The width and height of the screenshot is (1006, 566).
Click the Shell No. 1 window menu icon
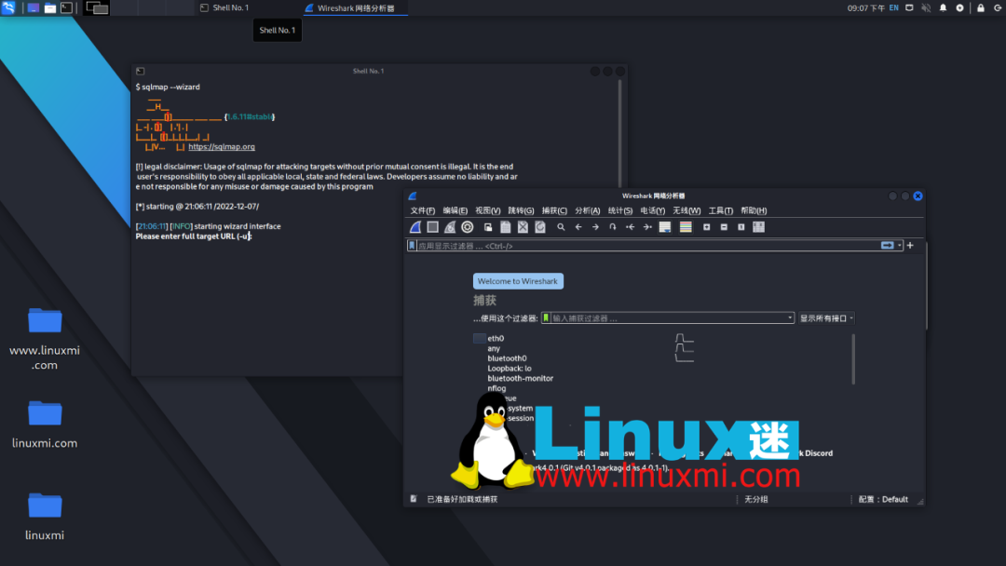click(x=141, y=71)
